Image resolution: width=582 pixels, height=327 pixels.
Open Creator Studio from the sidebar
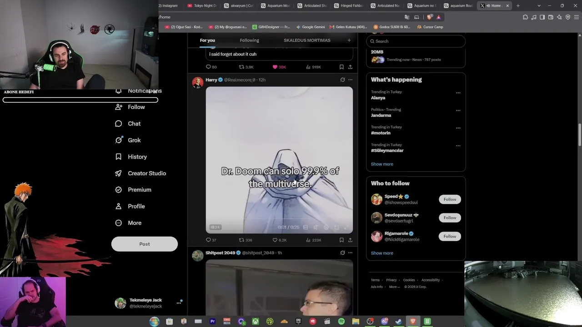click(140, 173)
